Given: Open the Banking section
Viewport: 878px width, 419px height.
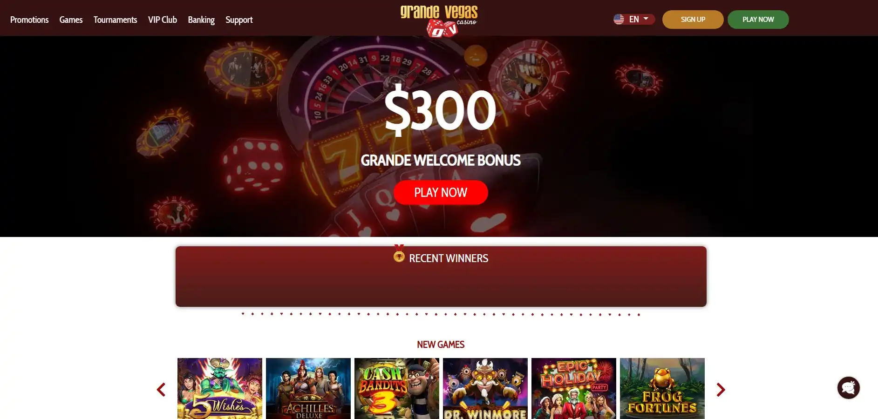Looking at the screenshot, I should tap(201, 20).
